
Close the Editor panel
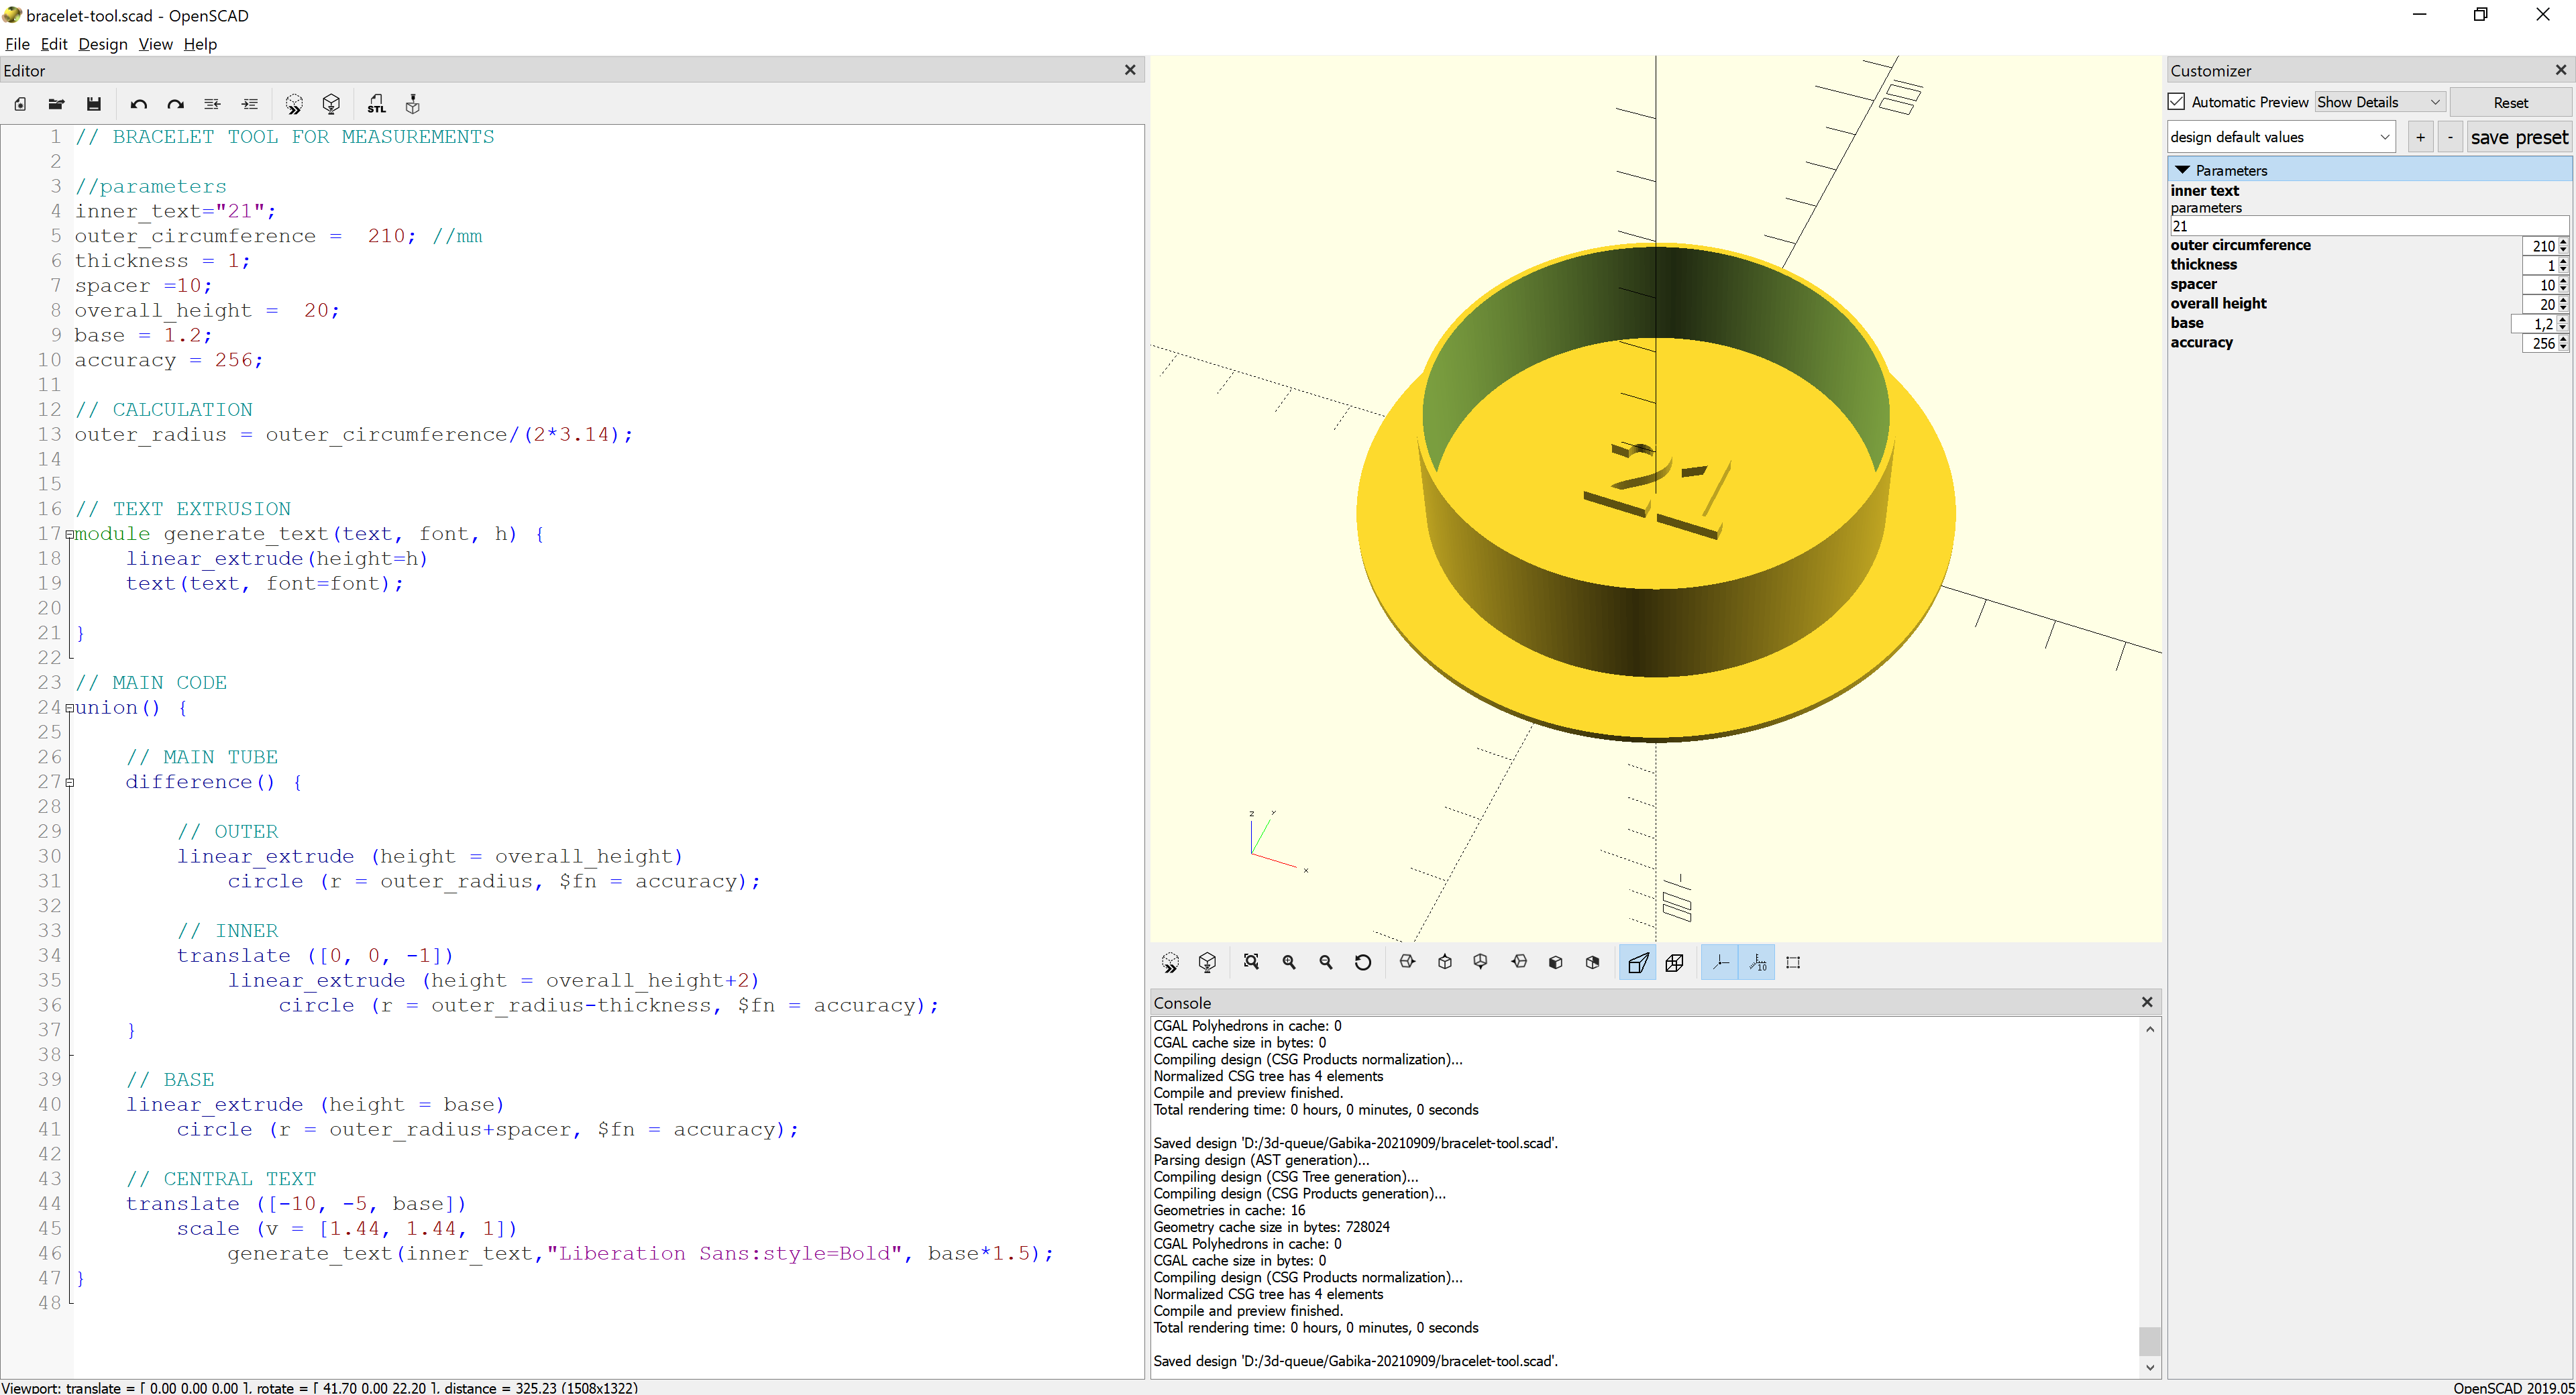pos(1130,70)
